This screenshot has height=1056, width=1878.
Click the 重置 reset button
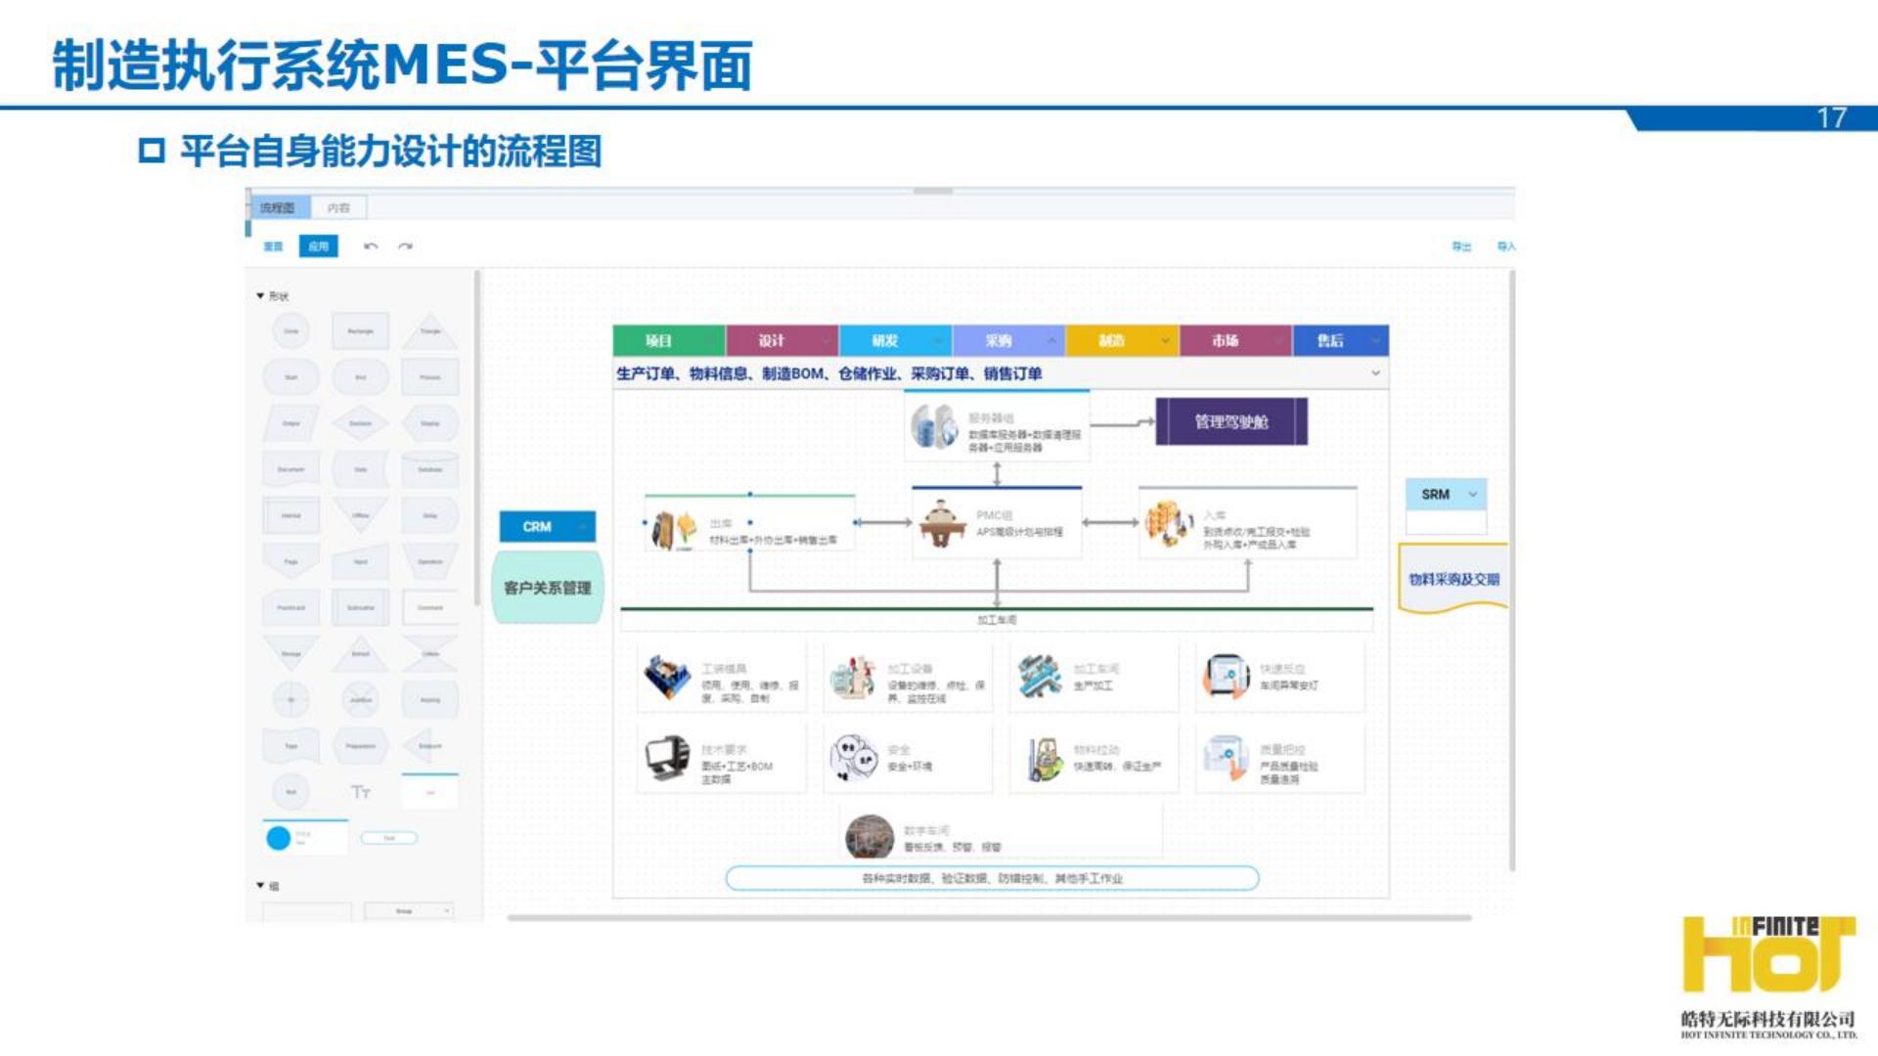click(x=273, y=246)
